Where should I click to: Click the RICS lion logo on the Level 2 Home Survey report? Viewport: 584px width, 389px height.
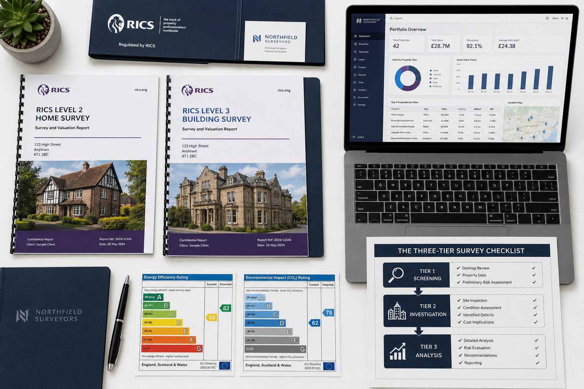[x=43, y=90]
